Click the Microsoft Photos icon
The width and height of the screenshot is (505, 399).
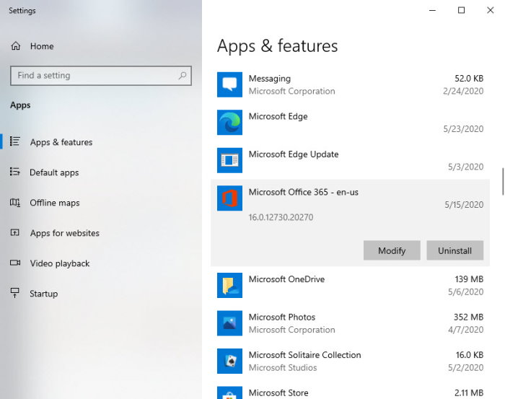point(229,323)
